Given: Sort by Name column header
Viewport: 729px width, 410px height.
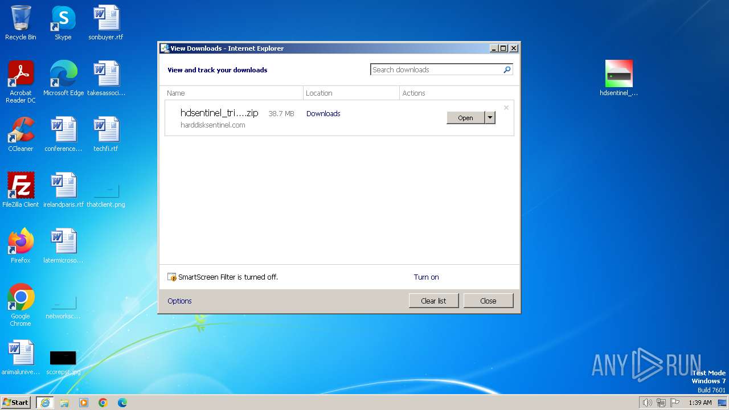Looking at the screenshot, I should [234, 93].
